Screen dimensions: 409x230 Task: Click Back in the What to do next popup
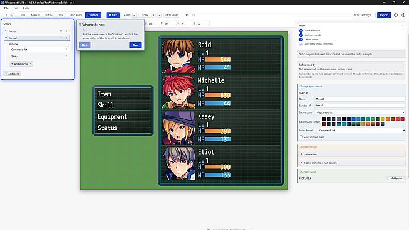(85, 45)
